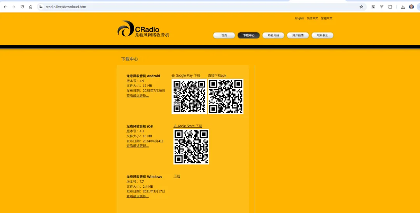Open the QR code extension icon
The width and height of the screenshot is (420, 213).
pyautogui.click(x=373, y=7)
